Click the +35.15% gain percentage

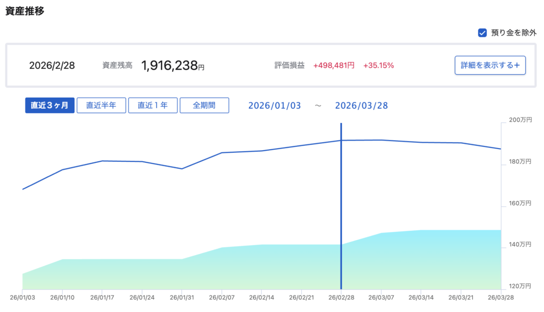(378, 66)
